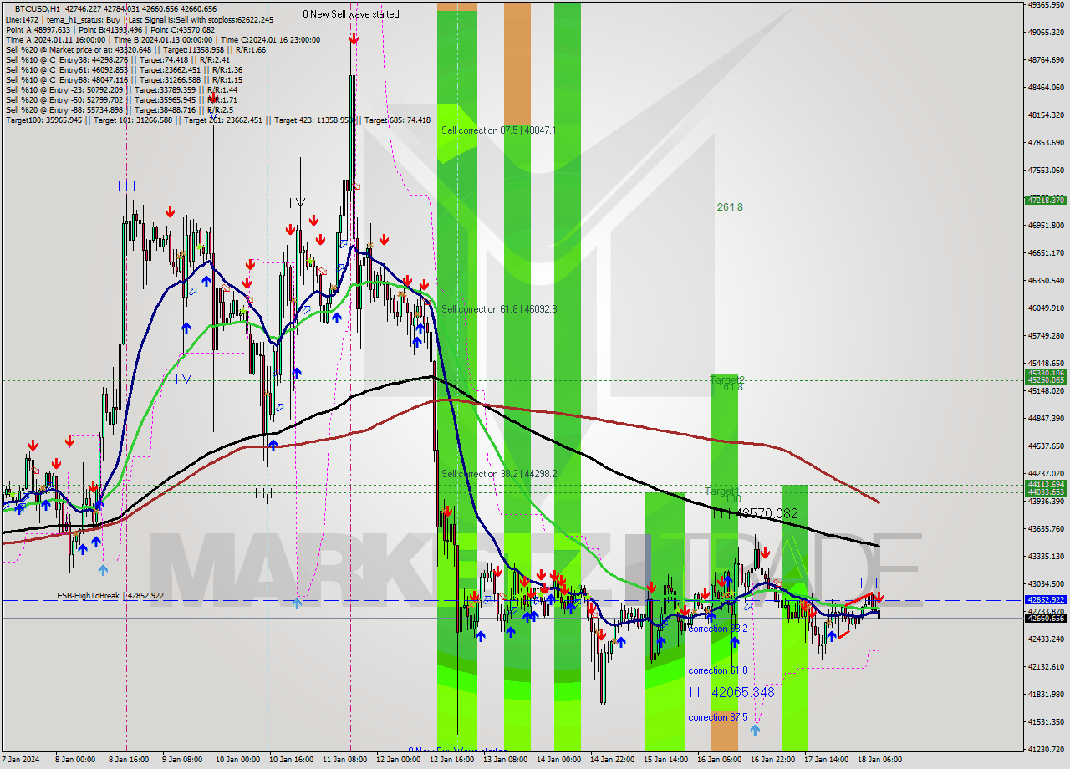Click the 48154.230 price axis value
Image resolution: width=1070 pixels, height=769 pixels.
pos(1046,115)
